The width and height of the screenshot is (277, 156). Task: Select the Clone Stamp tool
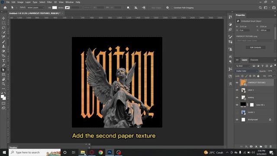pos(3,46)
